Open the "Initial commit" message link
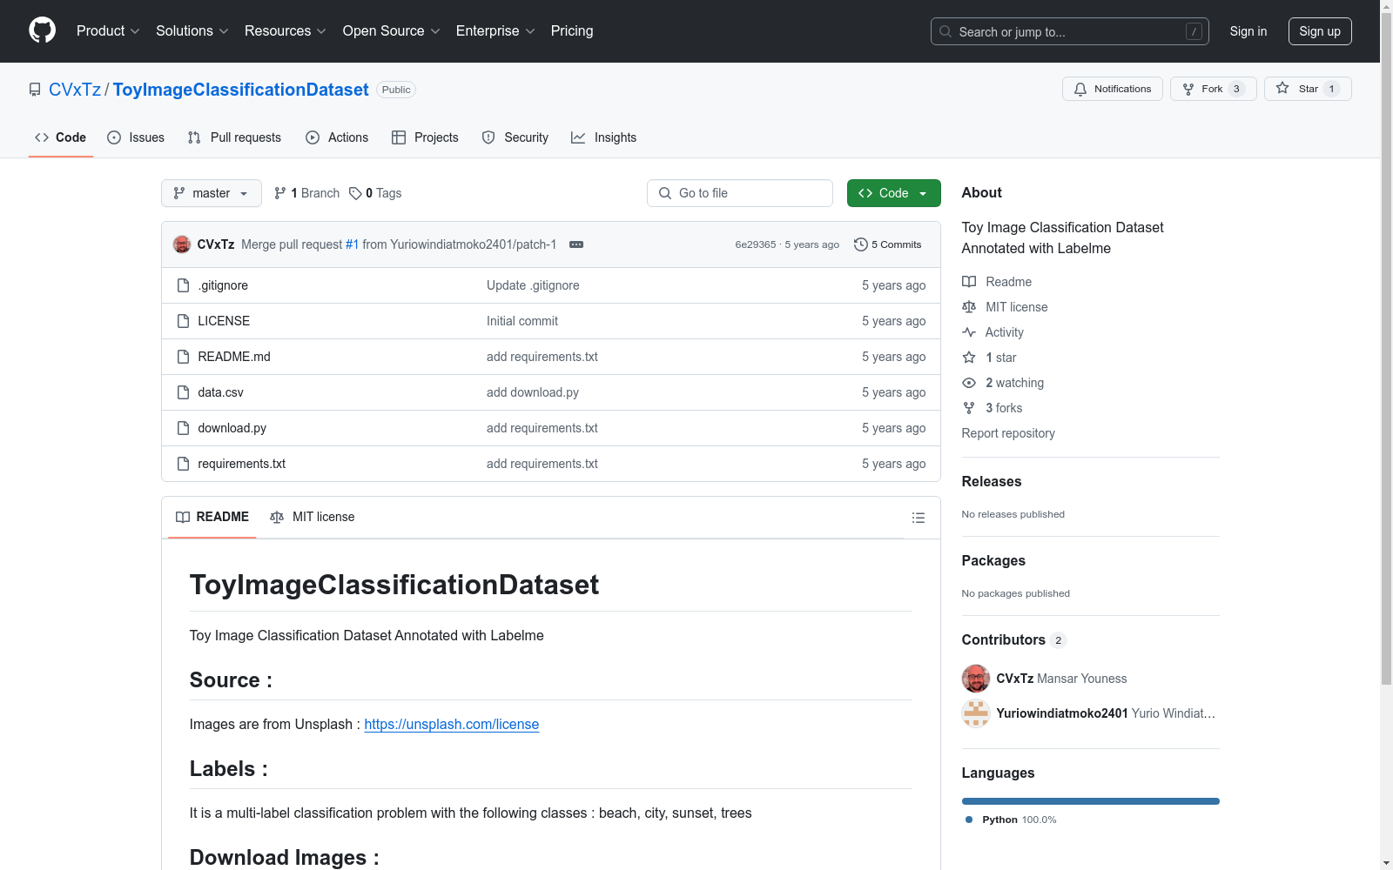The height and width of the screenshot is (870, 1393). (x=522, y=321)
